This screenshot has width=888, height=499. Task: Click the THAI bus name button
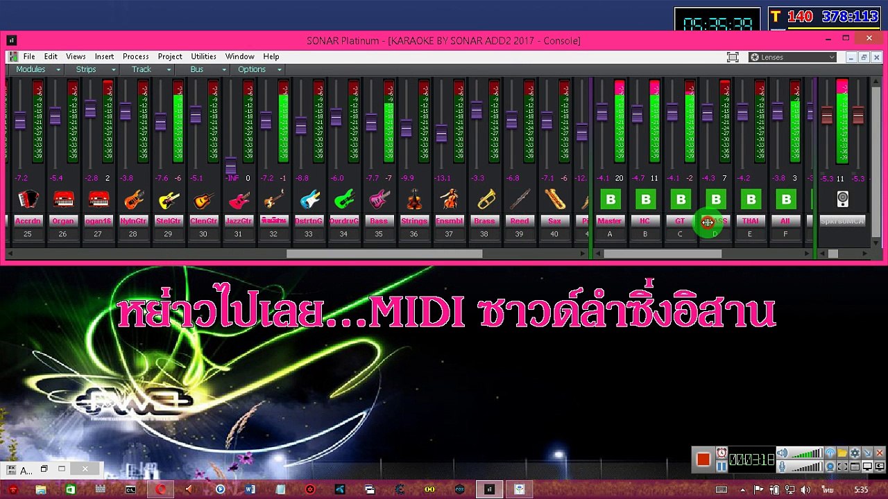[x=751, y=221]
